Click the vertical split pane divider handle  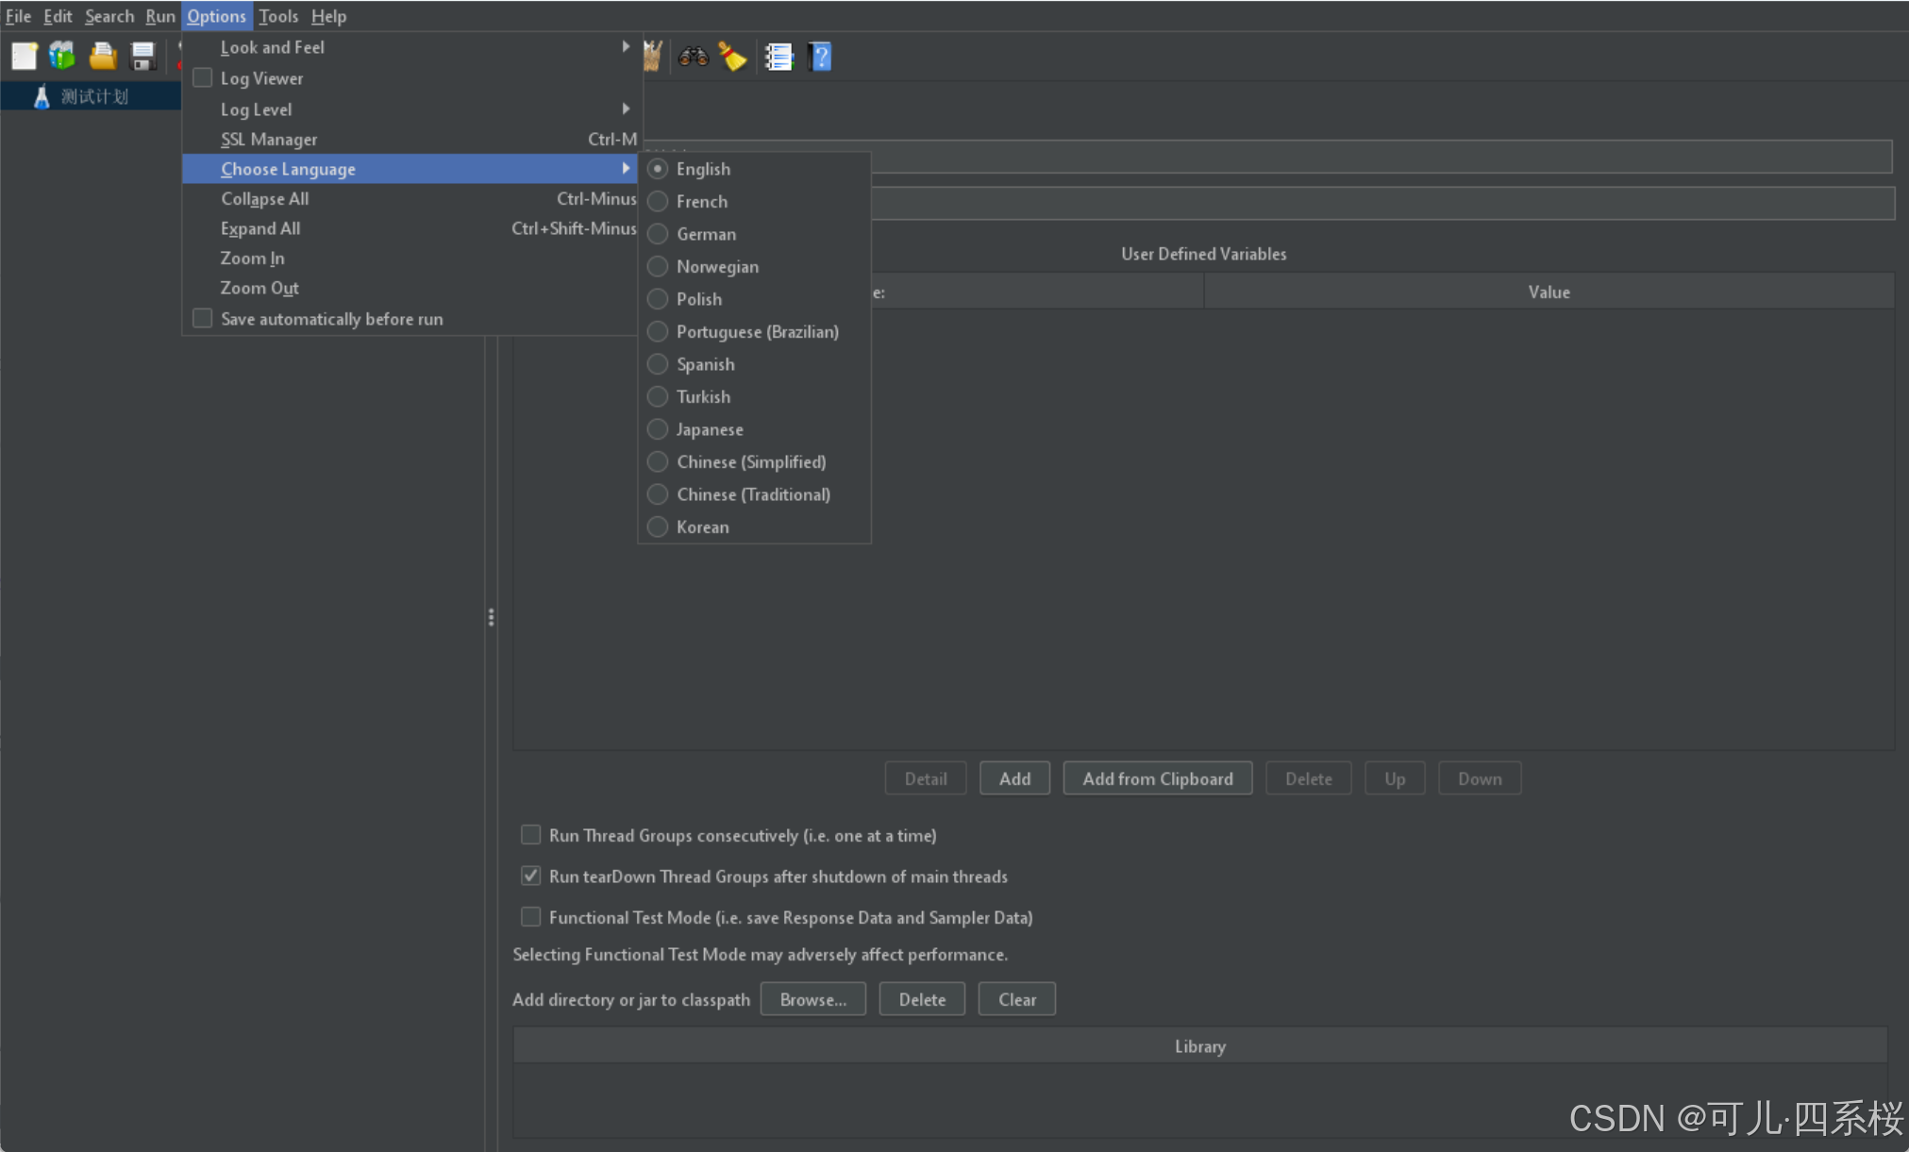[491, 617]
